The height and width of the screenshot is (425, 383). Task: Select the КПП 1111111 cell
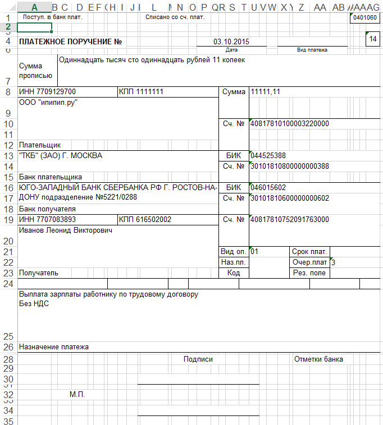(168, 92)
